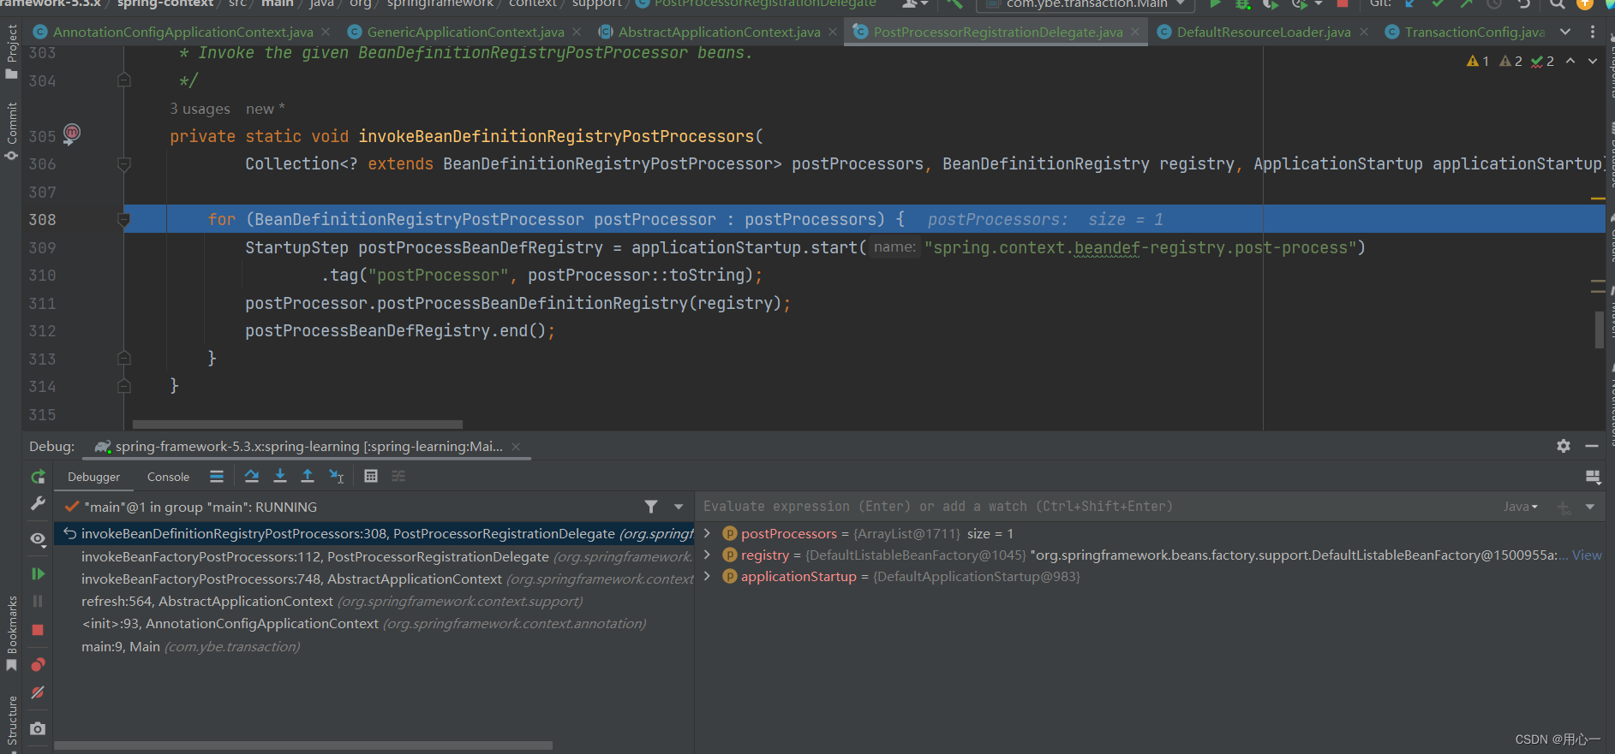This screenshot has width=1615, height=754.
Task: Open the Java language dropdown in evaluator
Action: point(1521,507)
